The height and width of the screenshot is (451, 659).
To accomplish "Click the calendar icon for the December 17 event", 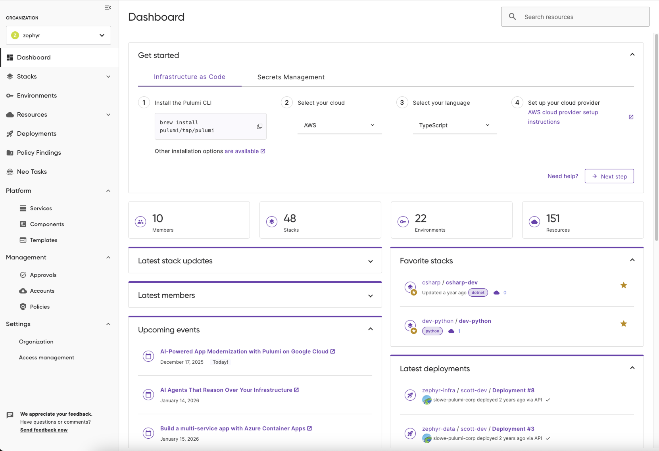I will pos(148,356).
